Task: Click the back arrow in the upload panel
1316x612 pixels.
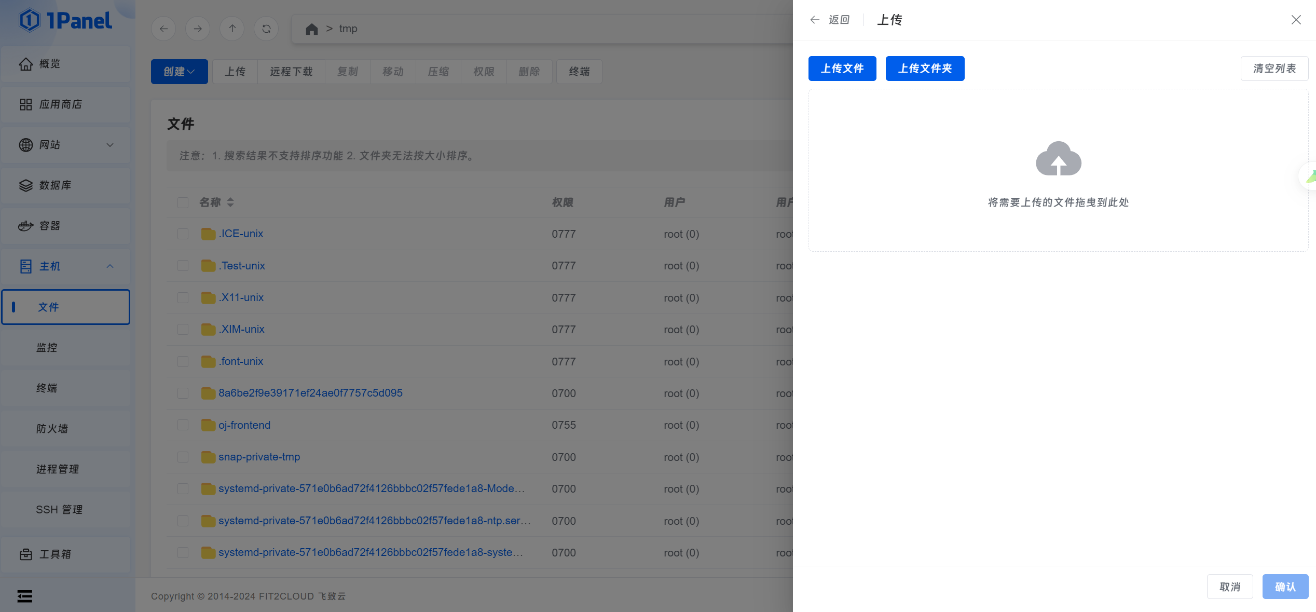Action: pyautogui.click(x=815, y=20)
